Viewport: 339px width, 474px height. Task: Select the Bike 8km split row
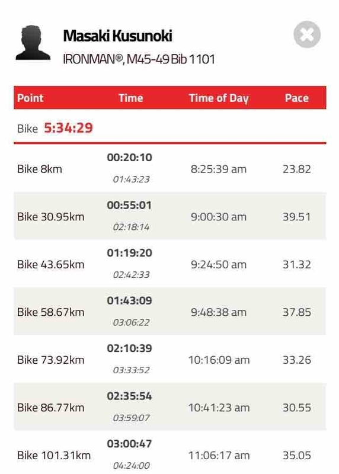click(170, 168)
